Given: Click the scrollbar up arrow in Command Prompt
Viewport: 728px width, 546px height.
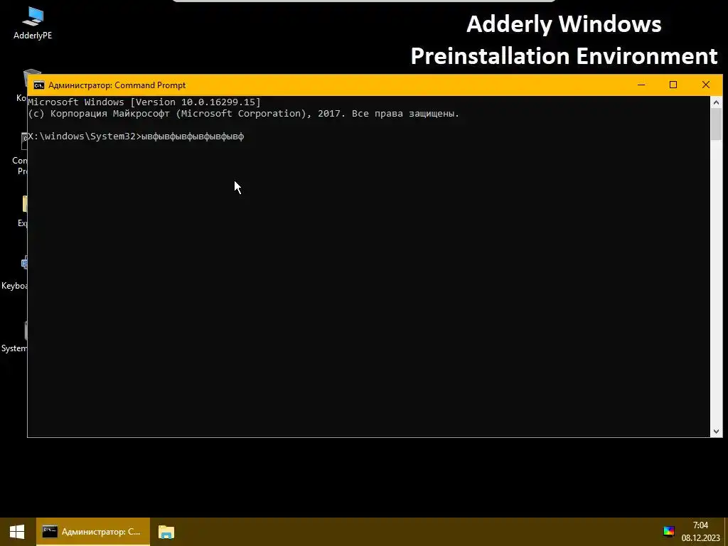Looking at the screenshot, I should click(x=716, y=102).
